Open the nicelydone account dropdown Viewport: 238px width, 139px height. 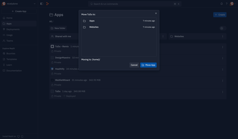[19, 4]
